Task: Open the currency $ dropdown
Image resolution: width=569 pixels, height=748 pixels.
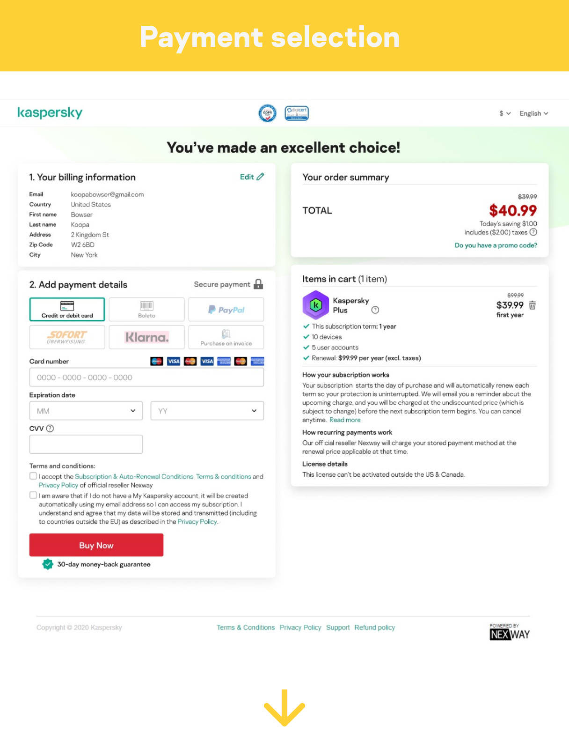Action: pyautogui.click(x=505, y=113)
